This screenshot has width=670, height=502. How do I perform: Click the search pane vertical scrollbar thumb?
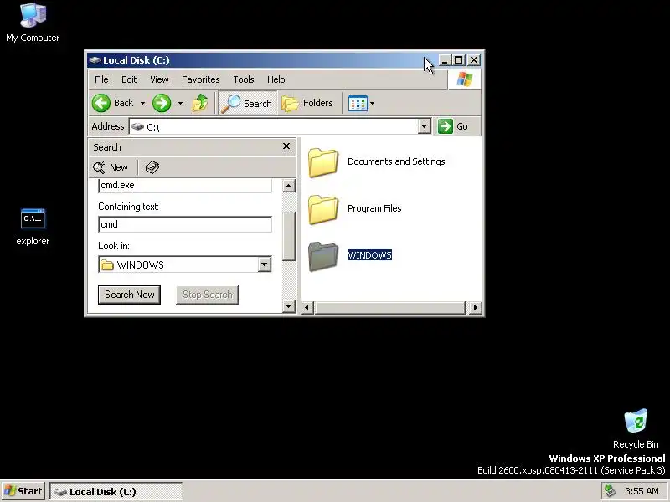pyautogui.click(x=289, y=236)
